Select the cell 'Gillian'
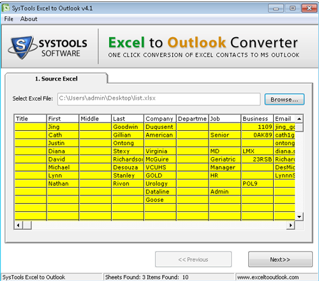 coord(128,135)
